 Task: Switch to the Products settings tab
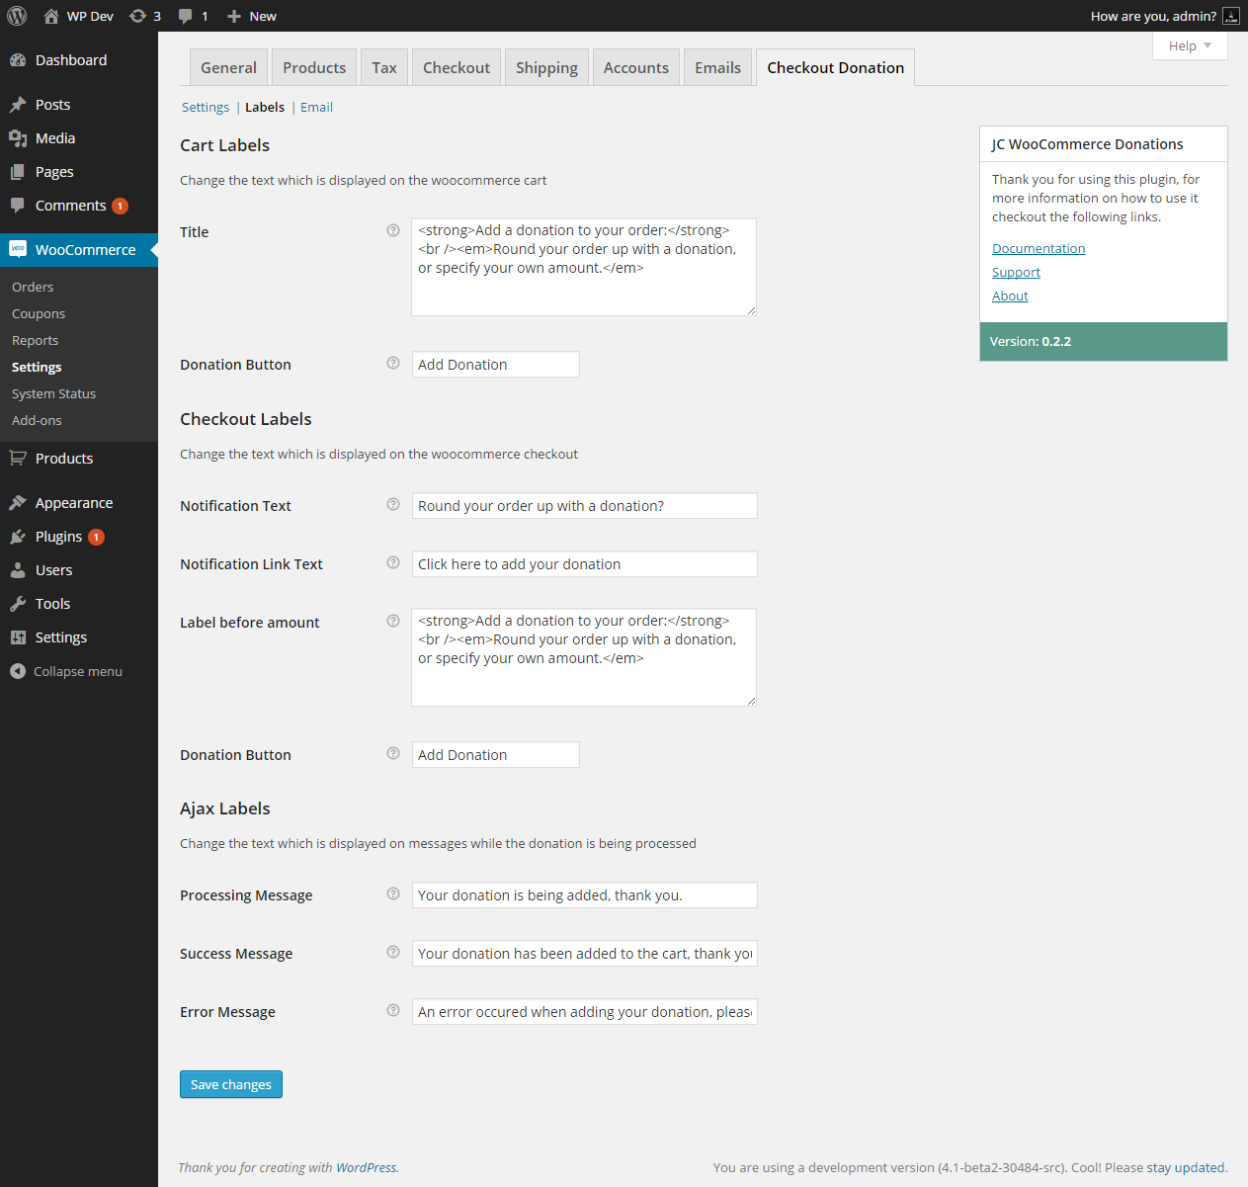click(x=314, y=67)
